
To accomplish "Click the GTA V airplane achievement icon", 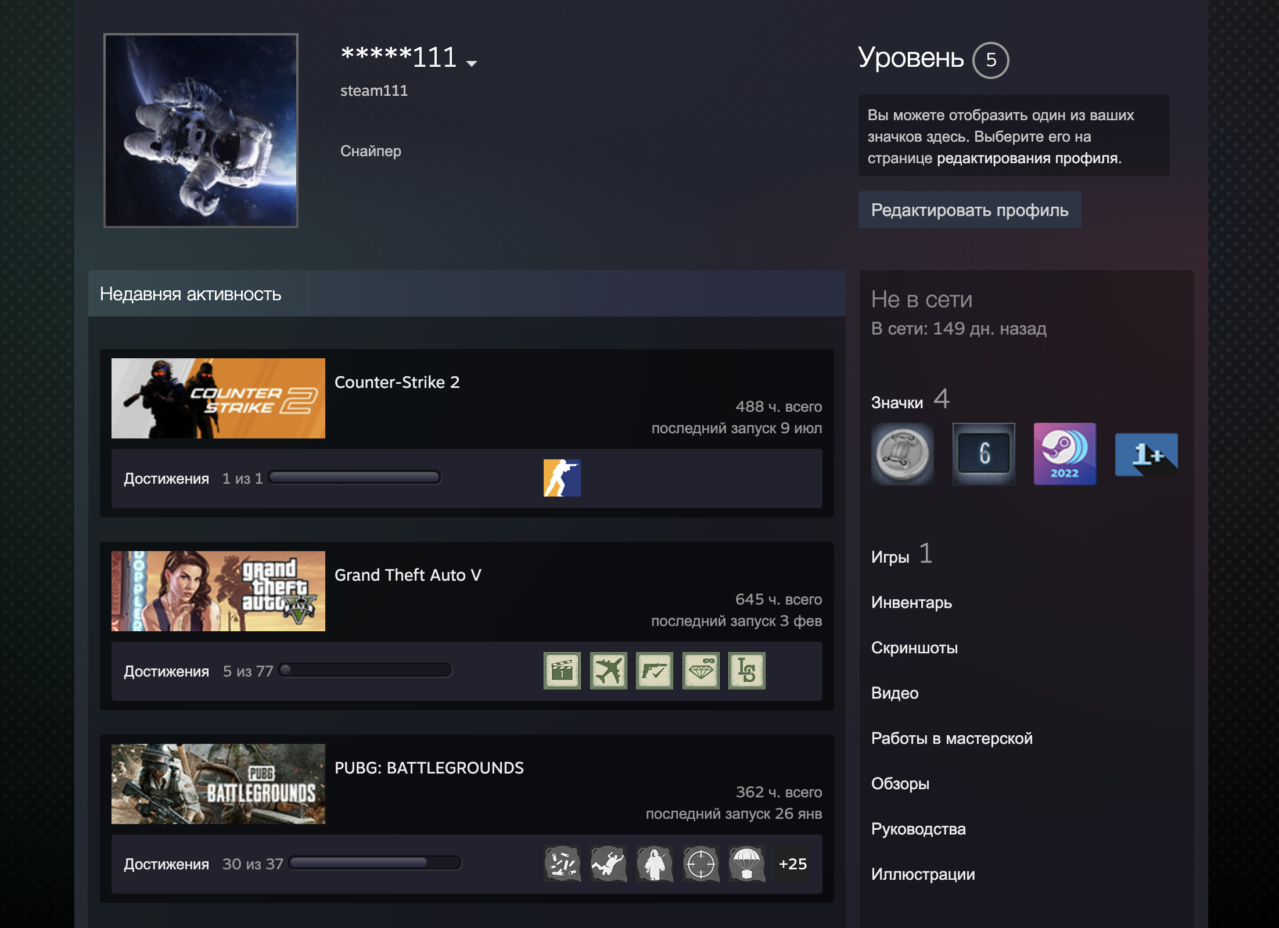I will pyautogui.click(x=608, y=671).
